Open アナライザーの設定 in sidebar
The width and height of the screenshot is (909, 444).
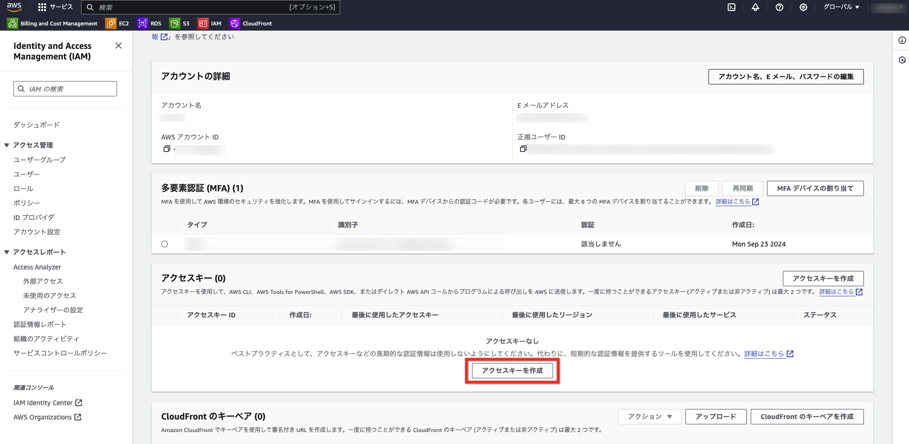pos(53,310)
